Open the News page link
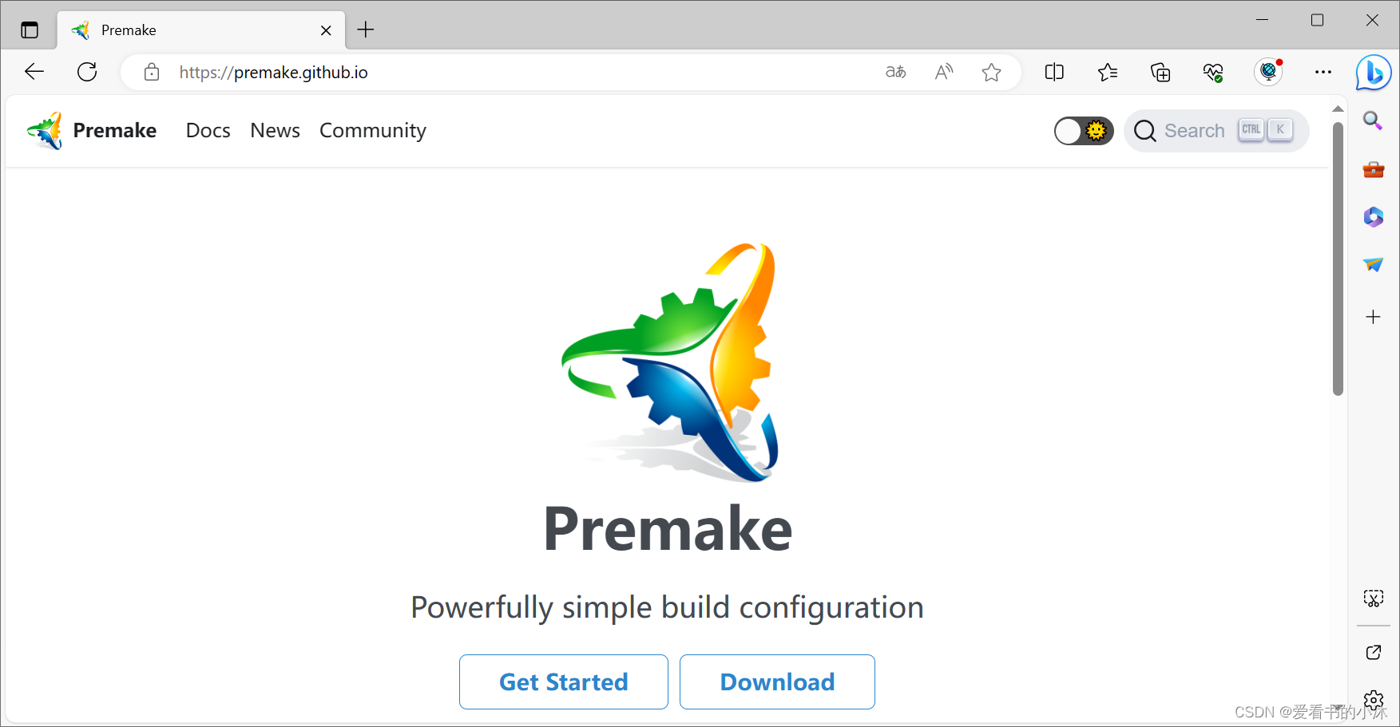This screenshot has width=1400, height=727. point(275,130)
